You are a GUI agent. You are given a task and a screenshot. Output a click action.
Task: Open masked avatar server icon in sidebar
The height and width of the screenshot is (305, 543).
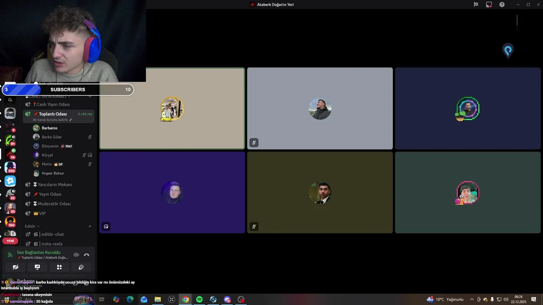coord(10,113)
